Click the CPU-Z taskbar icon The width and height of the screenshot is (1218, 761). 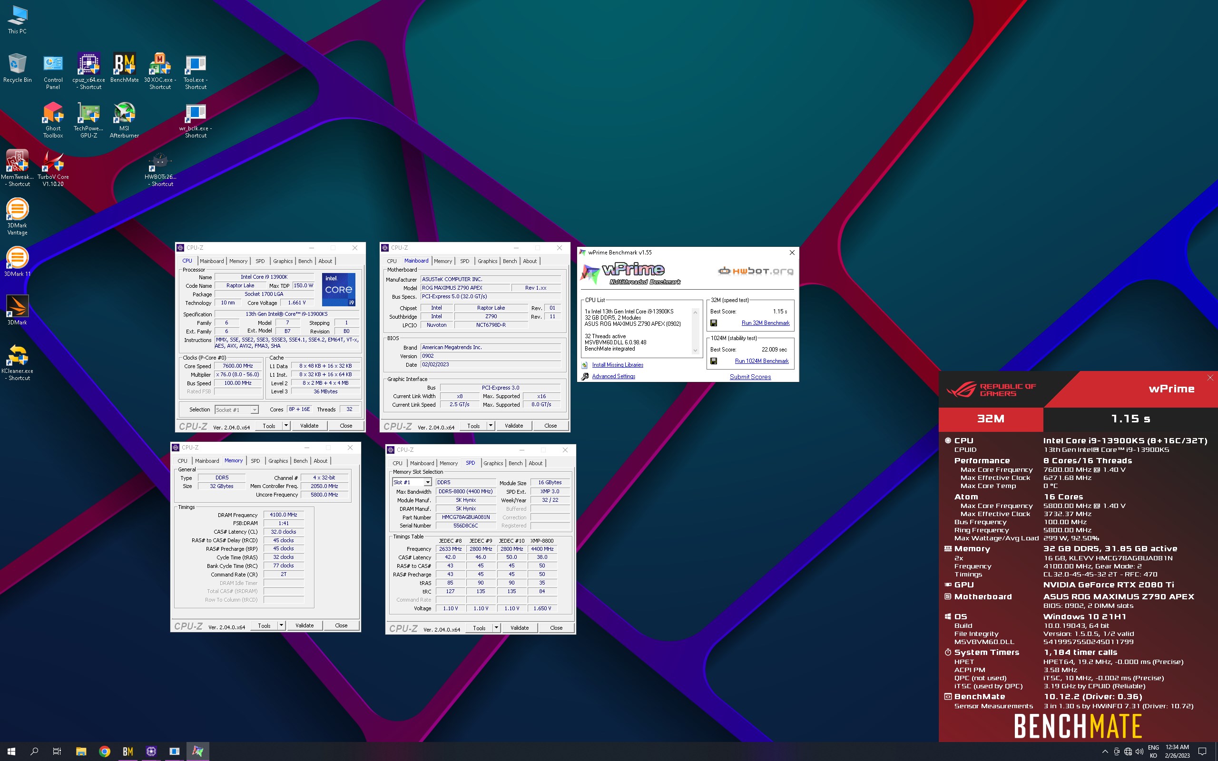(x=151, y=751)
